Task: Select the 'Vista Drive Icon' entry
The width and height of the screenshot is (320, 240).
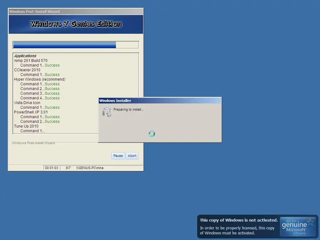Action: click(x=27, y=103)
